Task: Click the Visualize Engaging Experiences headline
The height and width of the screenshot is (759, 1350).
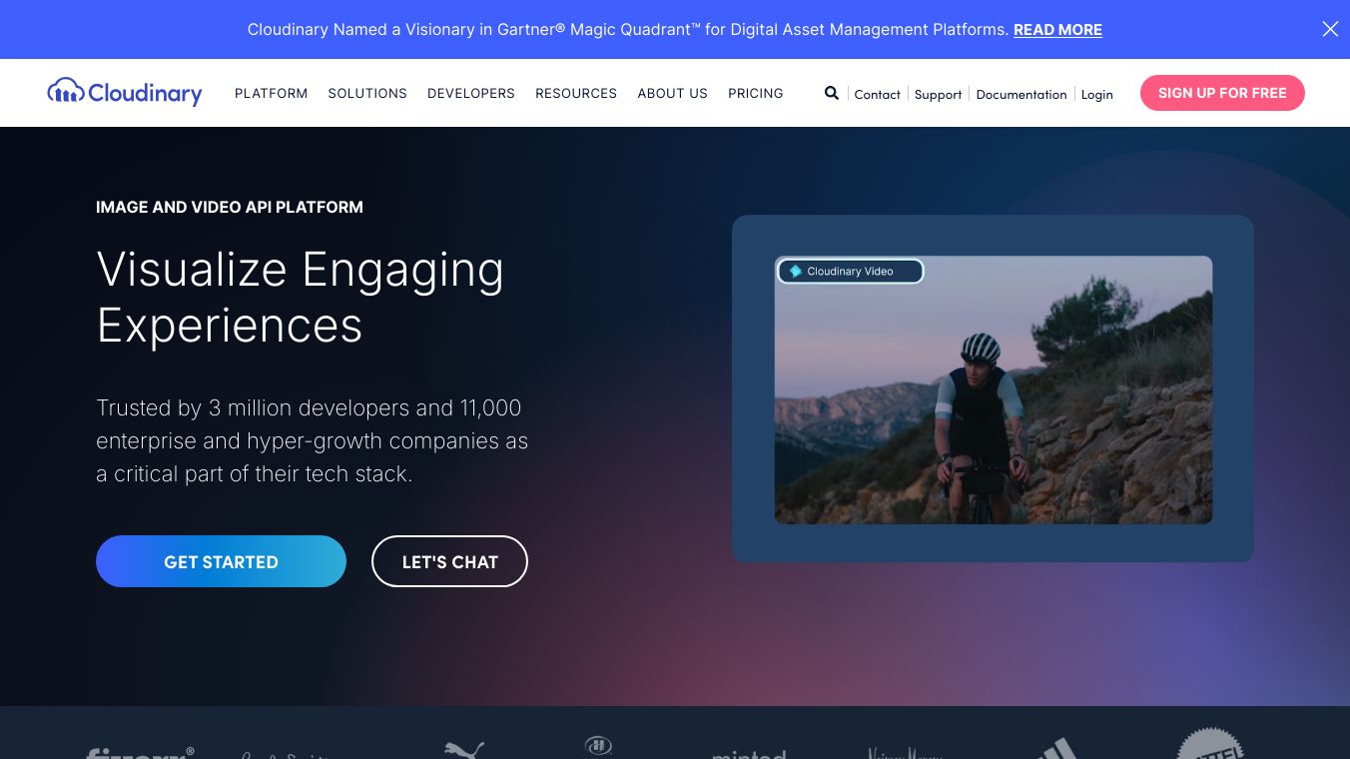Action: tap(300, 297)
